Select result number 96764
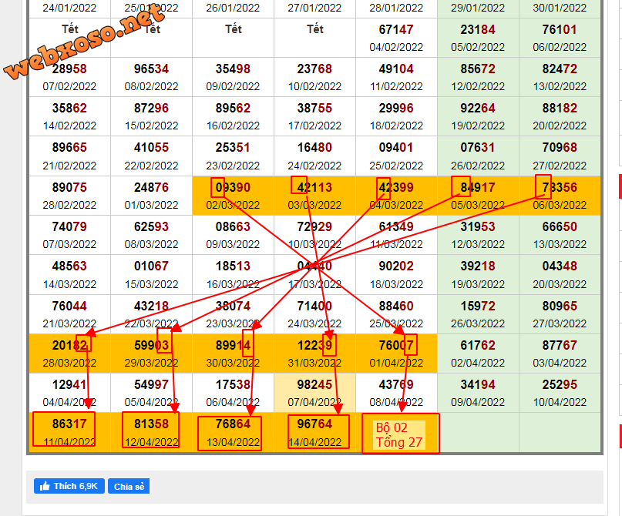622x516 pixels. coord(314,424)
